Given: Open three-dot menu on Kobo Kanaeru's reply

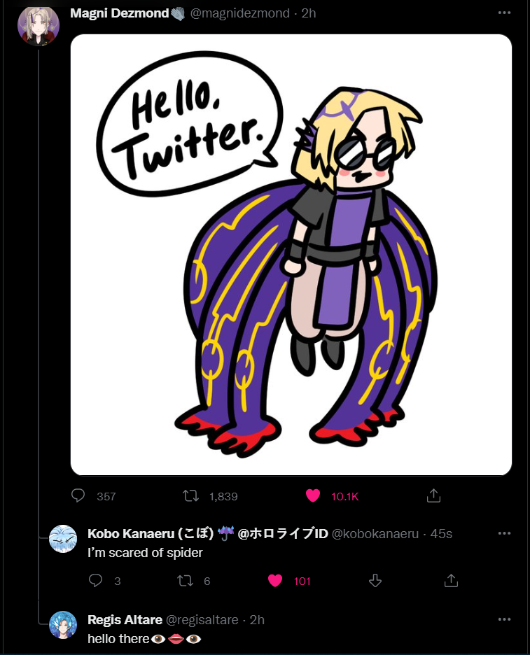Looking at the screenshot, I should tap(505, 533).
